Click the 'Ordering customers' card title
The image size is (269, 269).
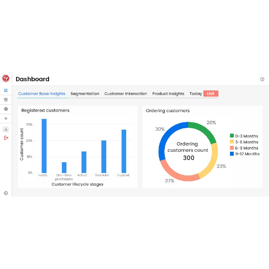coord(168,111)
